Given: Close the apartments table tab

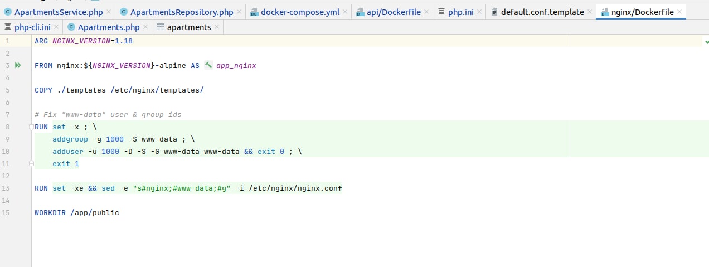Looking at the screenshot, I should pyautogui.click(x=217, y=27).
